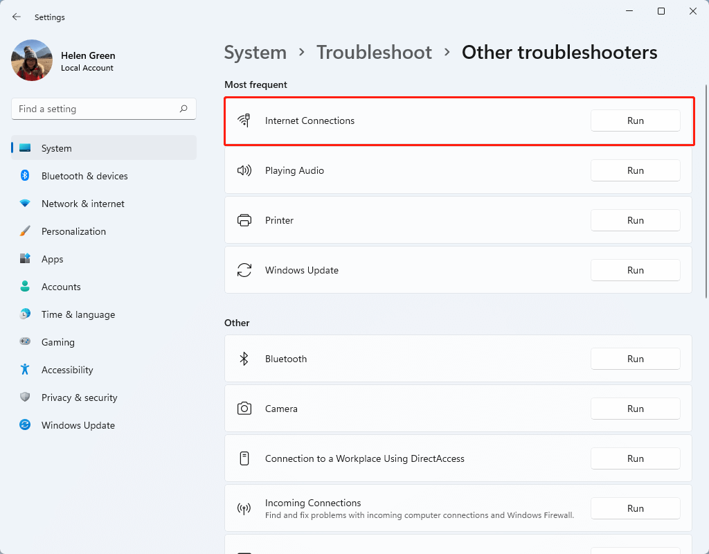Go back to Troubleshoot breadcrumb
Screen dimensions: 709x554
[x=374, y=53]
